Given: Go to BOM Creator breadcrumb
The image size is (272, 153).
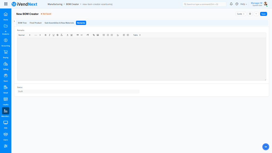Looking at the screenshot, I should coord(72,4).
